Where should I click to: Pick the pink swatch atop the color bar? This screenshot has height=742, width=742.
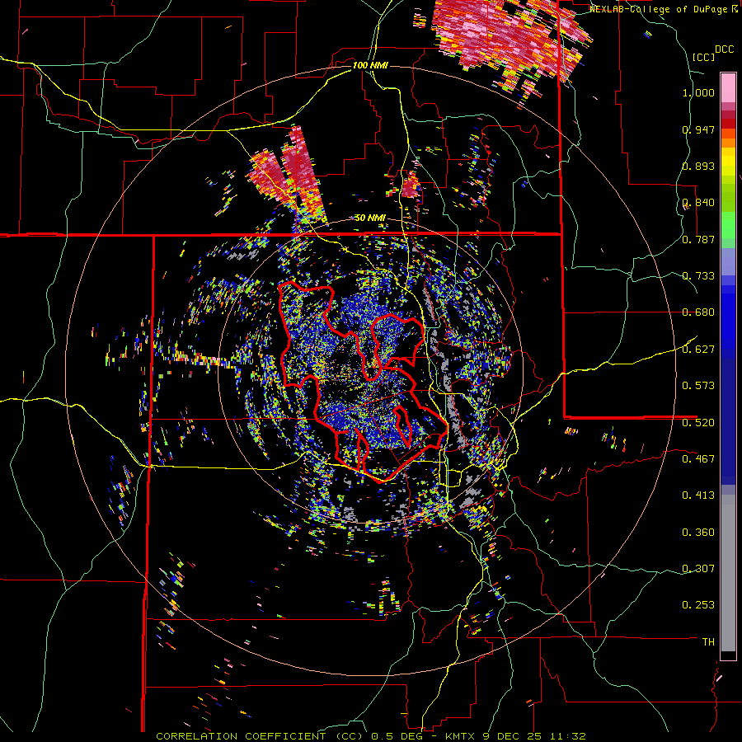(x=728, y=87)
